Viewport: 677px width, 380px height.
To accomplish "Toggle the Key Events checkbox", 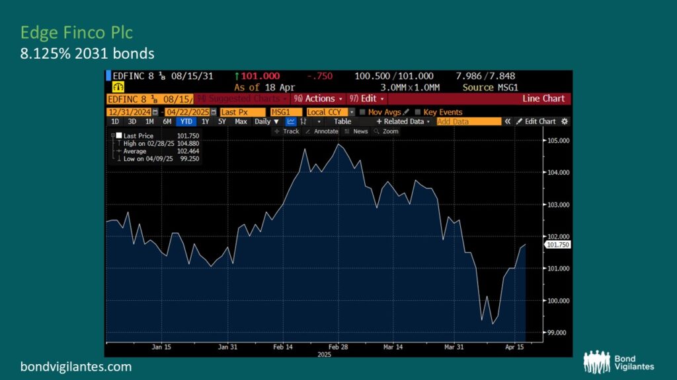I will [x=418, y=112].
